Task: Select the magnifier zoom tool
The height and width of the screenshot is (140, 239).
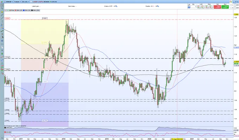Action: [2, 8]
